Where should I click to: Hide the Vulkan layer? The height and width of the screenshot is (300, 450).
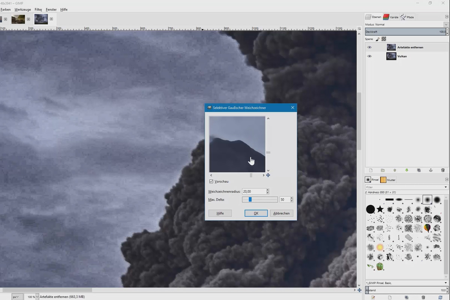pos(369,56)
